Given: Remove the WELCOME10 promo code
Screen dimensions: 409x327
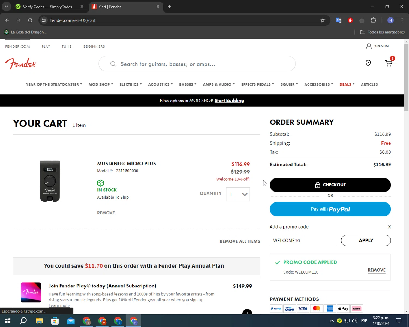Looking at the screenshot, I should (377, 270).
